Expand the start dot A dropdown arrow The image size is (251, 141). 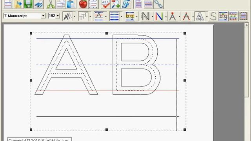point(180,16)
